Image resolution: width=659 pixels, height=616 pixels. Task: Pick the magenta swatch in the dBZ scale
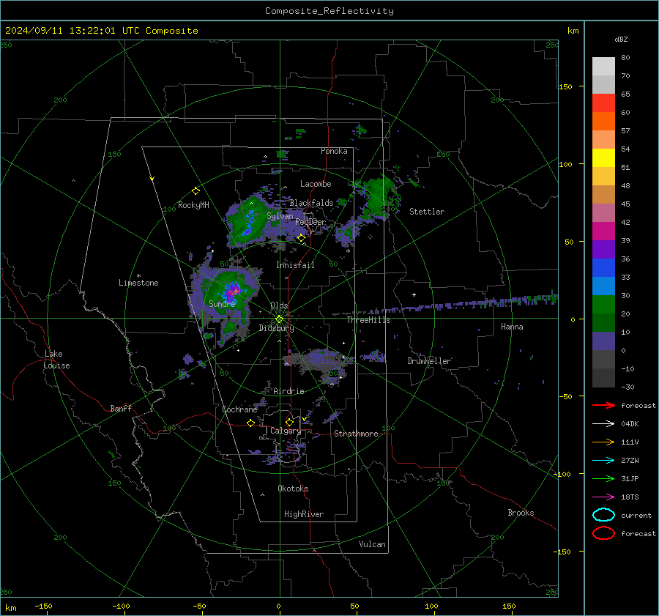point(603,231)
